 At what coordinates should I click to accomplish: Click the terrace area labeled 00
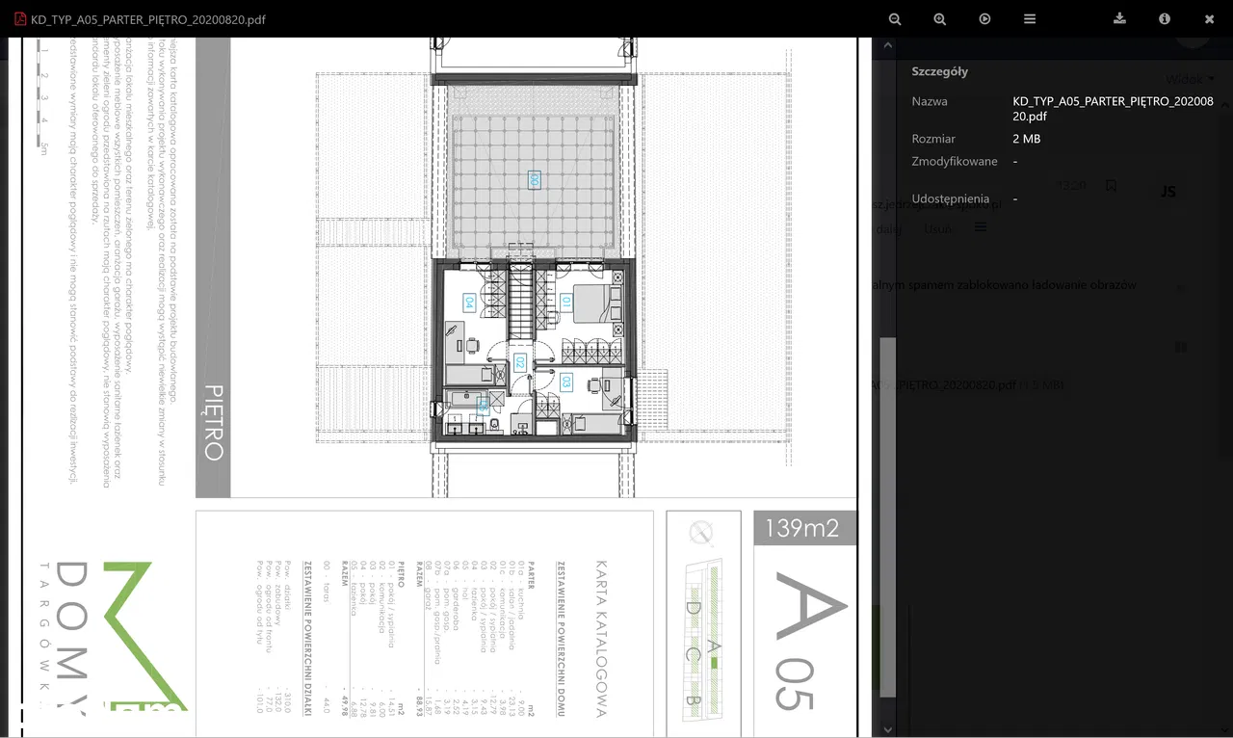coord(533,178)
